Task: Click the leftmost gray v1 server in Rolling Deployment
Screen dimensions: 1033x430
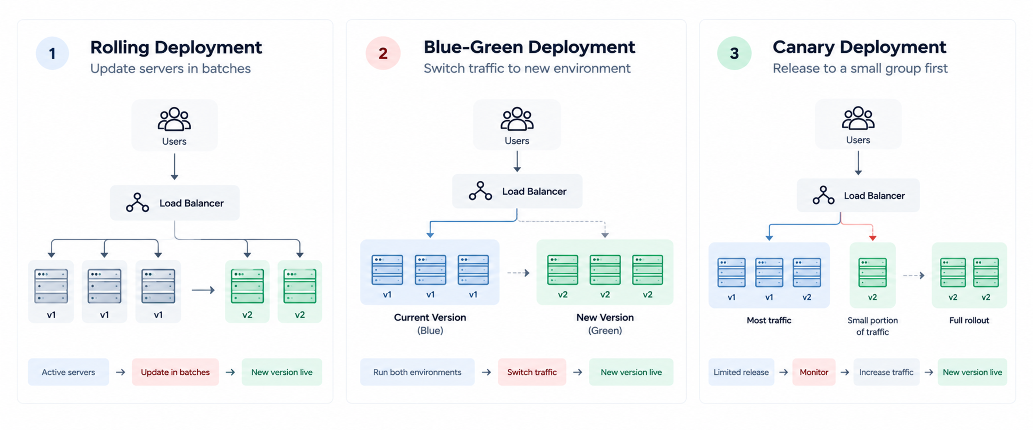Action: point(51,286)
